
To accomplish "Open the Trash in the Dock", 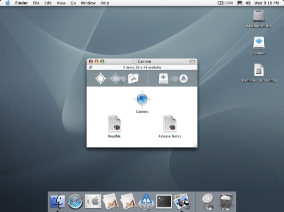I will pos(226,201).
